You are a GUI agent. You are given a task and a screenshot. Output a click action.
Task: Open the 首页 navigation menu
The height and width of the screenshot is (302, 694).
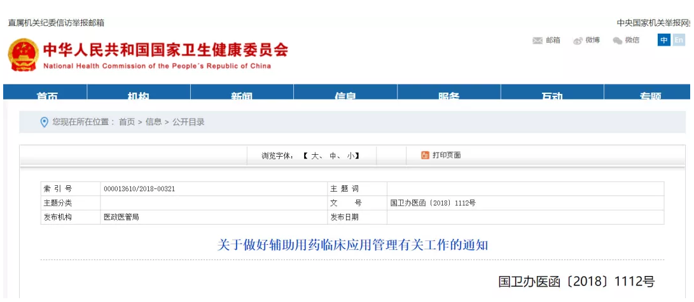point(47,95)
